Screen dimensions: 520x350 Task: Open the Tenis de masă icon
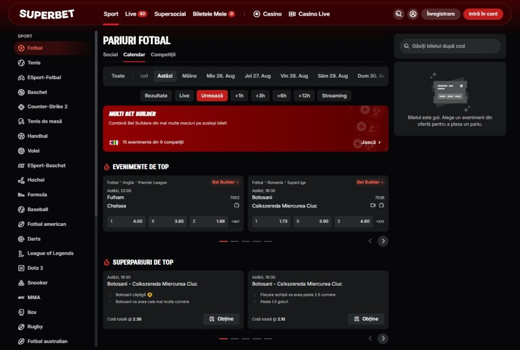21,121
